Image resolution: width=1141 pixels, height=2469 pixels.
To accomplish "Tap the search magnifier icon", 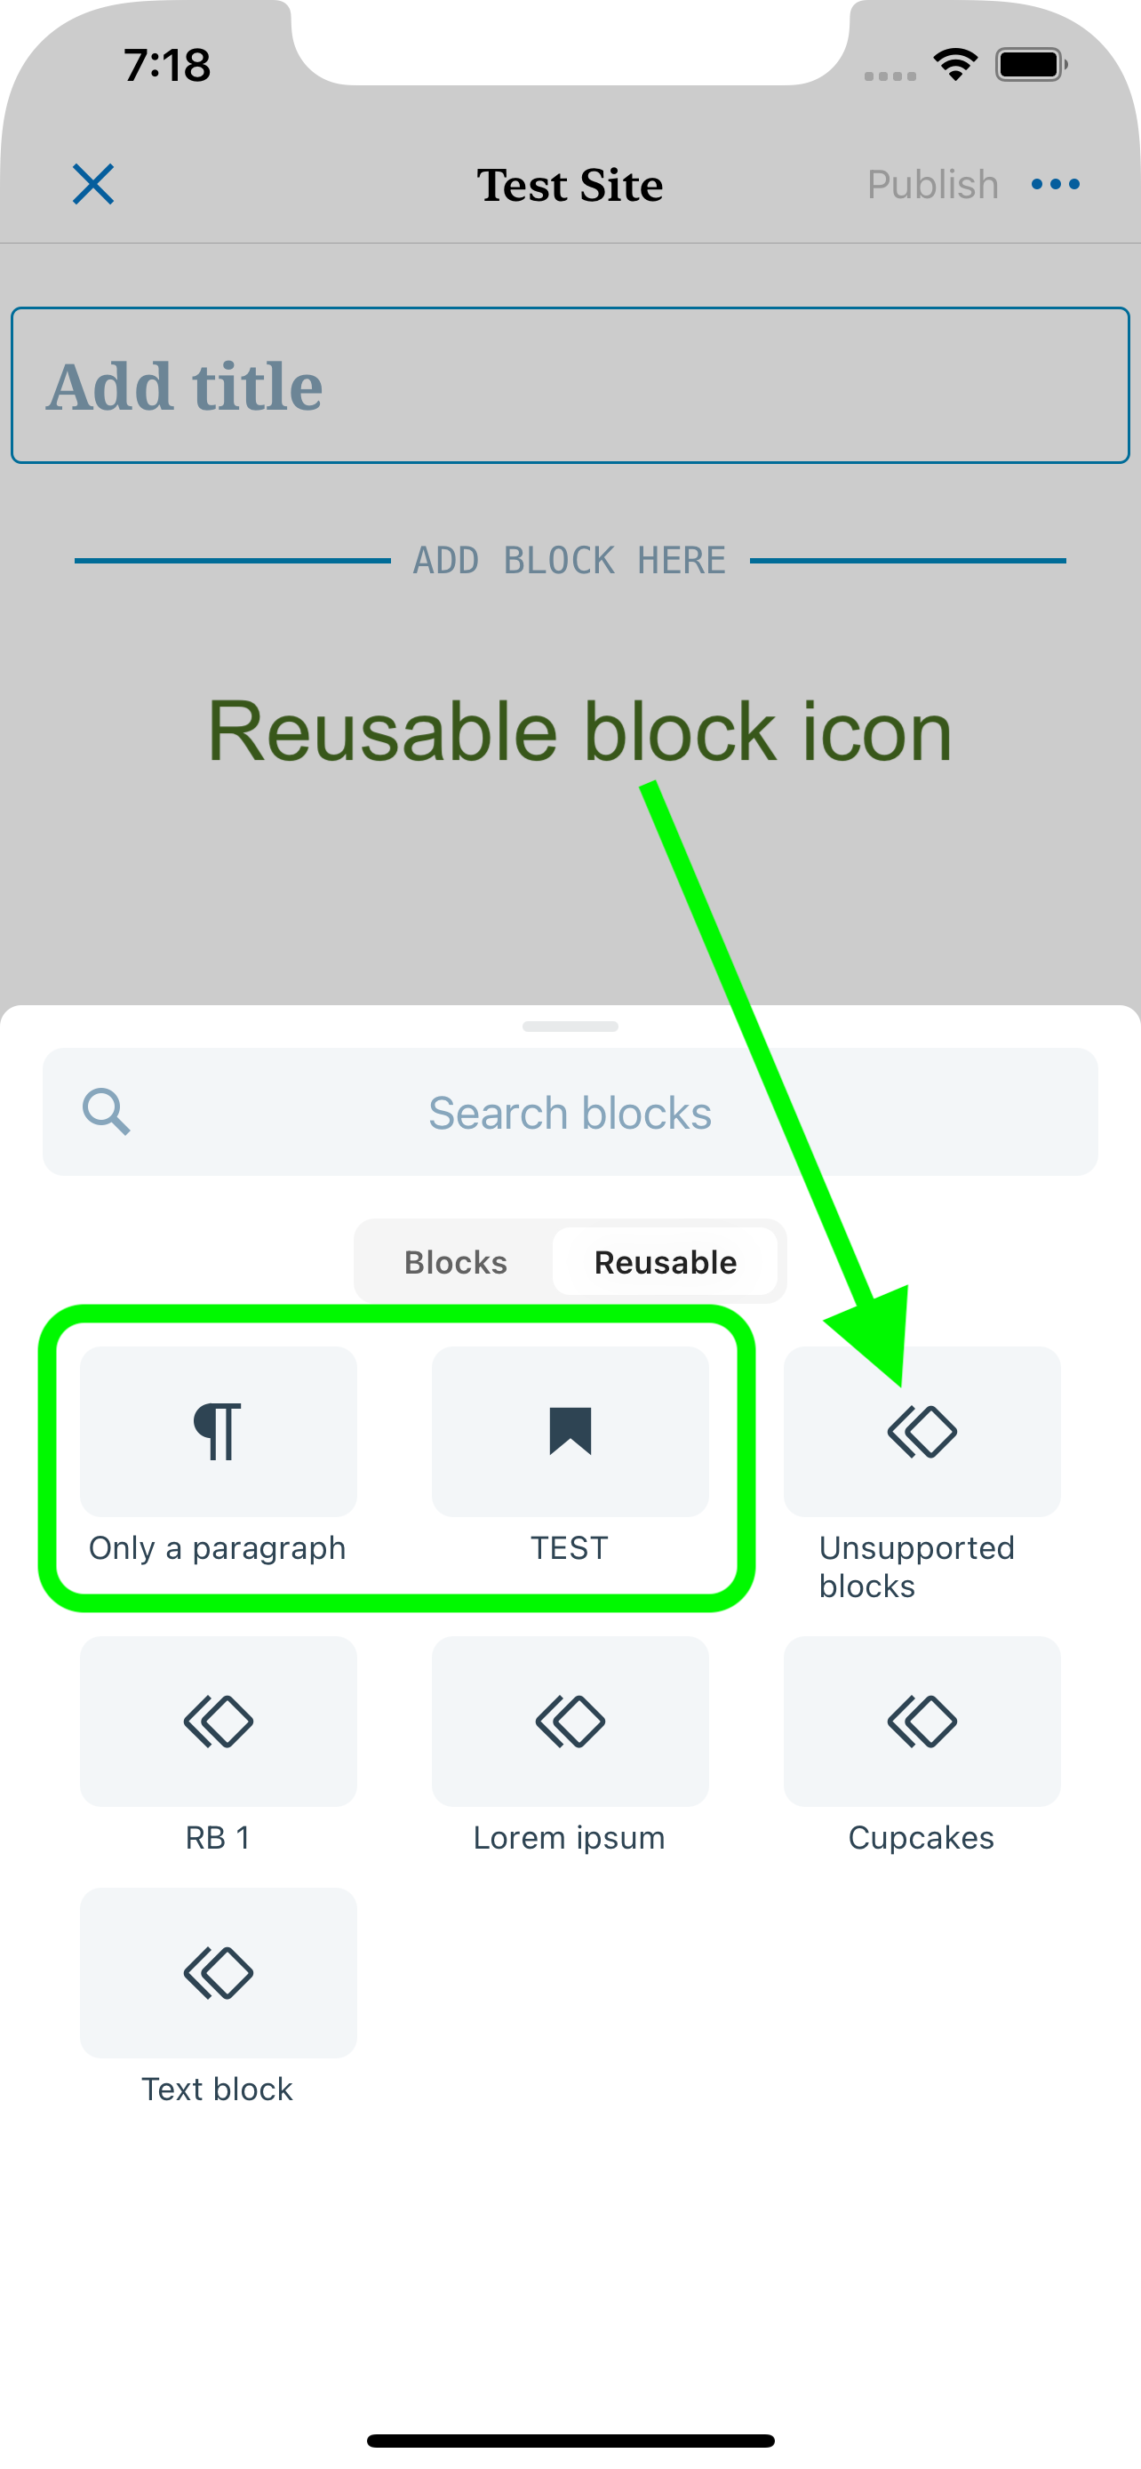I will pyautogui.click(x=108, y=1111).
